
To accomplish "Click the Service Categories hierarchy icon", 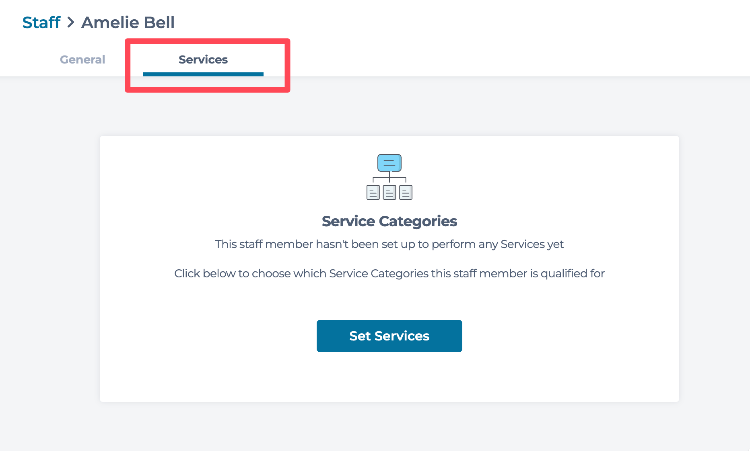I will tap(389, 177).
